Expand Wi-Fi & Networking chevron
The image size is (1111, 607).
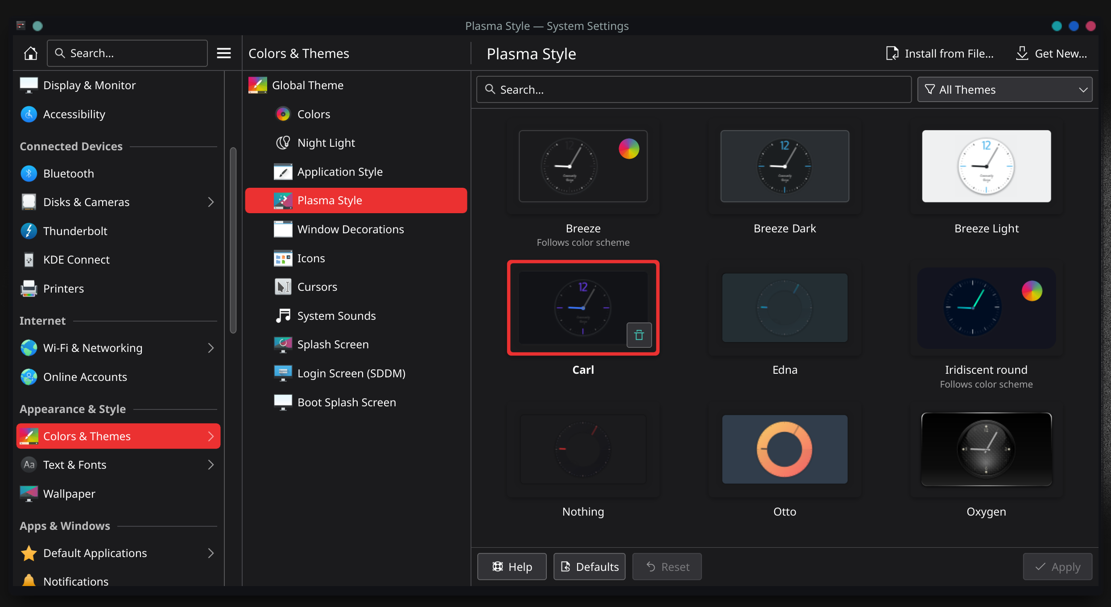[x=211, y=348]
